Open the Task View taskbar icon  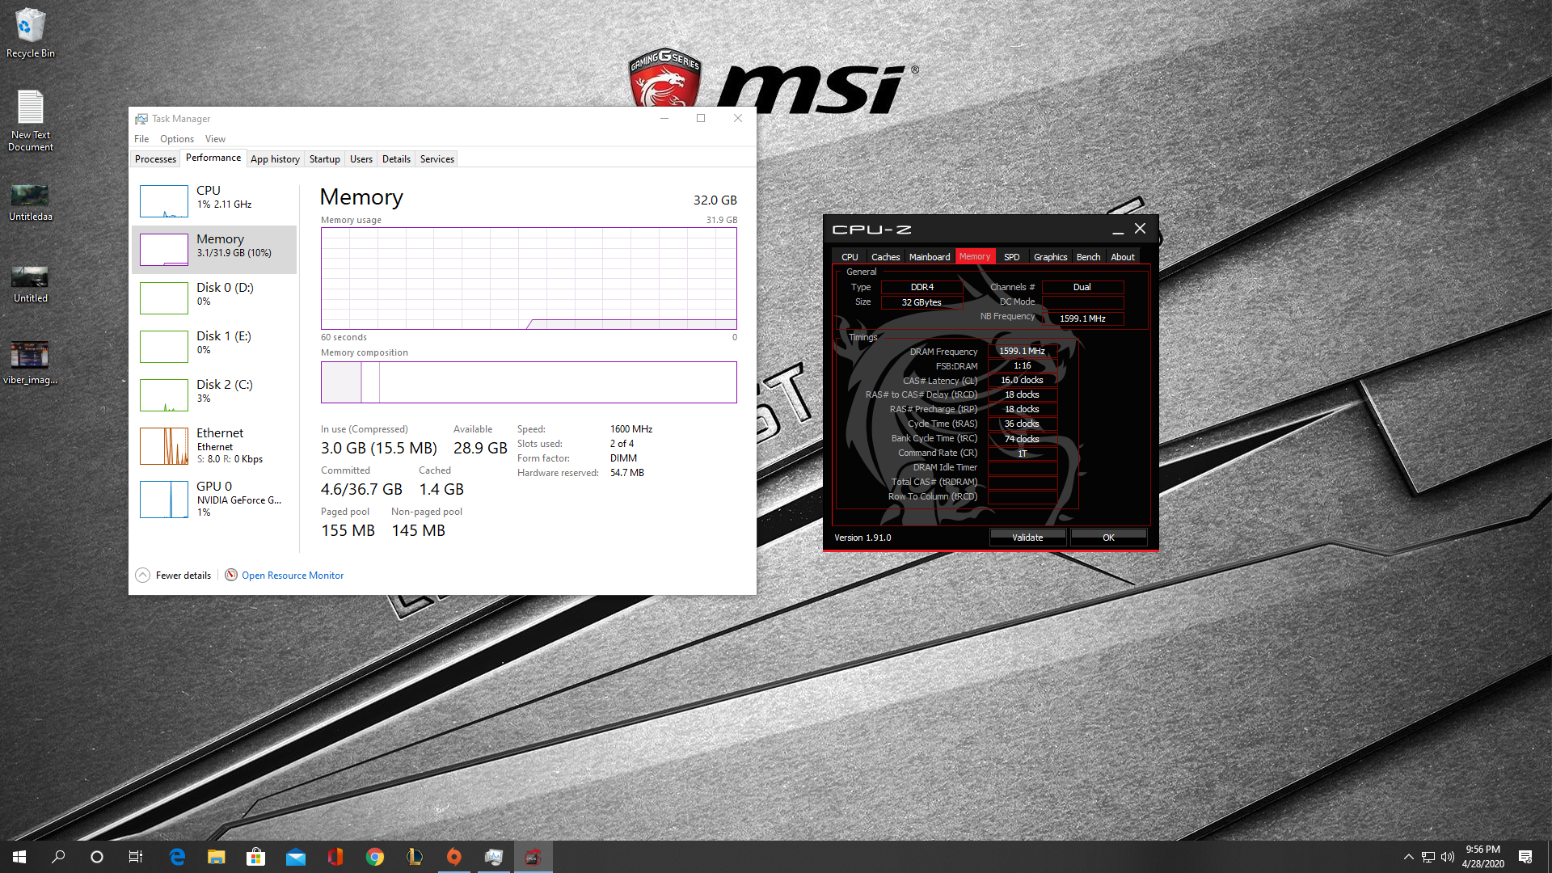[x=136, y=857]
